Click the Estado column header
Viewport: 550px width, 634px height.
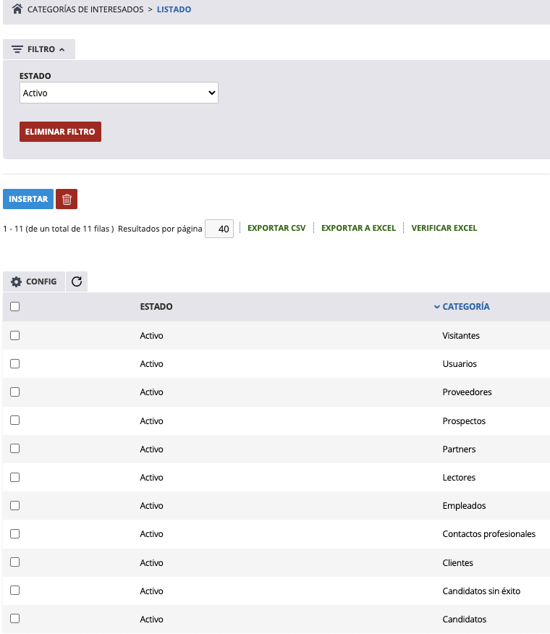pyautogui.click(x=156, y=307)
